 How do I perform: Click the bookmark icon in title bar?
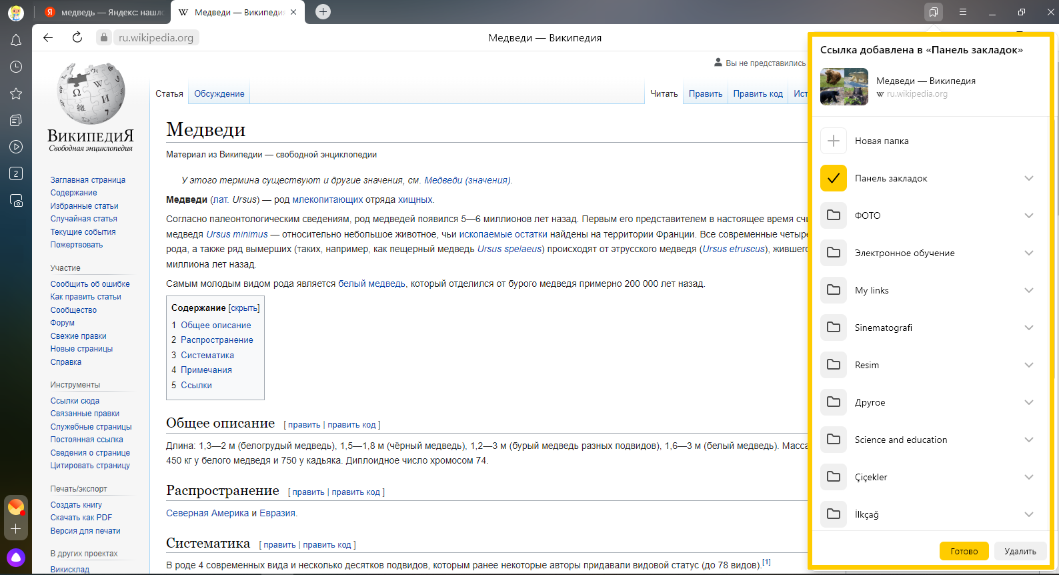point(934,11)
